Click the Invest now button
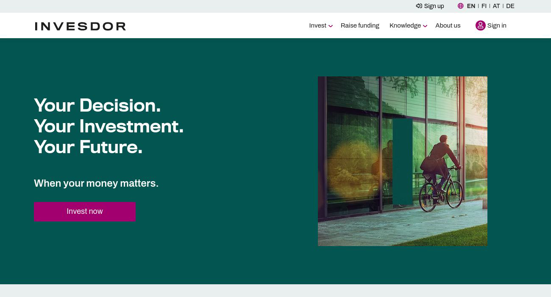Image resolution: width=551 pixels, height=297 pixels. (85, 211)
